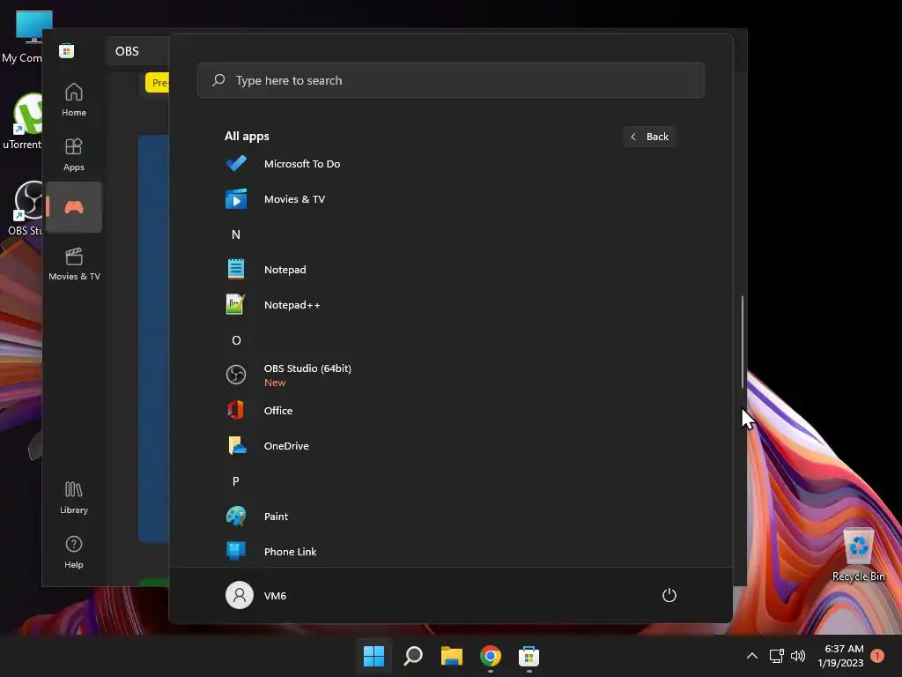This screenshot has width=902, height=677.
Task: Open Microsoft Store from taskbar
Action: click(x=529, y=656)
